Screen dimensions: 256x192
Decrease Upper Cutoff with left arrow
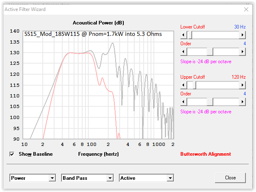pos(184,85)
